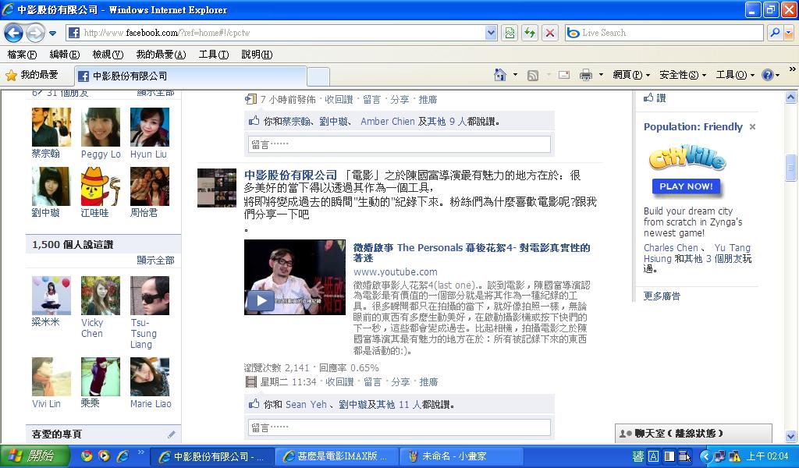The height and width of the screenshot is (468, 799).
Task: Click the browser Forward arrow button
Action: (x=34, y=33)
